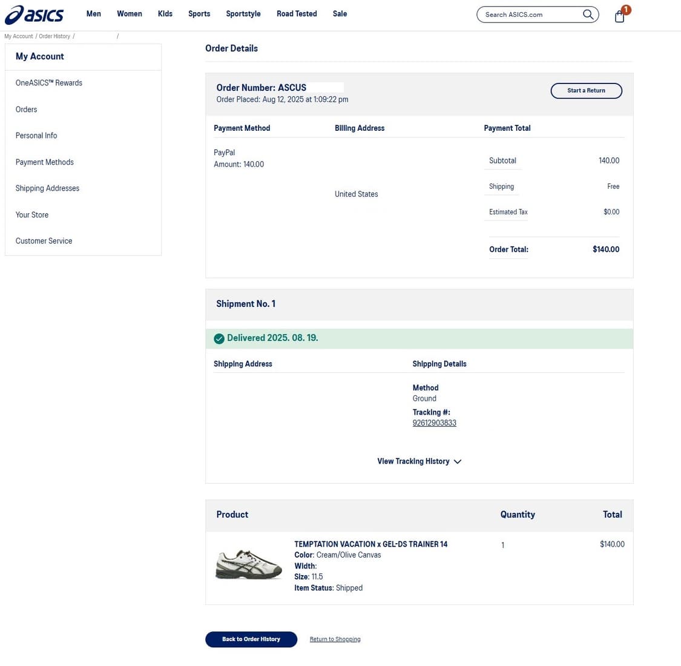681x666 pixels.
Task: Open OneASICS Rewards in sidebar
Action: 48,82
